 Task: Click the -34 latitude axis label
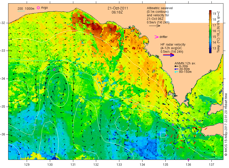pos(3,79)
